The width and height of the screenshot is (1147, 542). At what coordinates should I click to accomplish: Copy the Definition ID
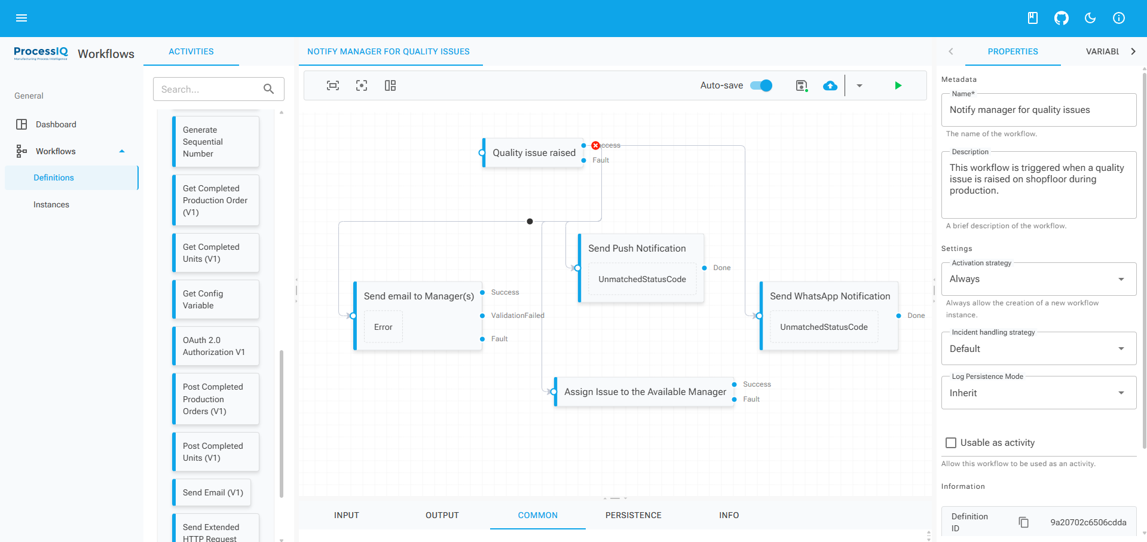(1023, 522)
